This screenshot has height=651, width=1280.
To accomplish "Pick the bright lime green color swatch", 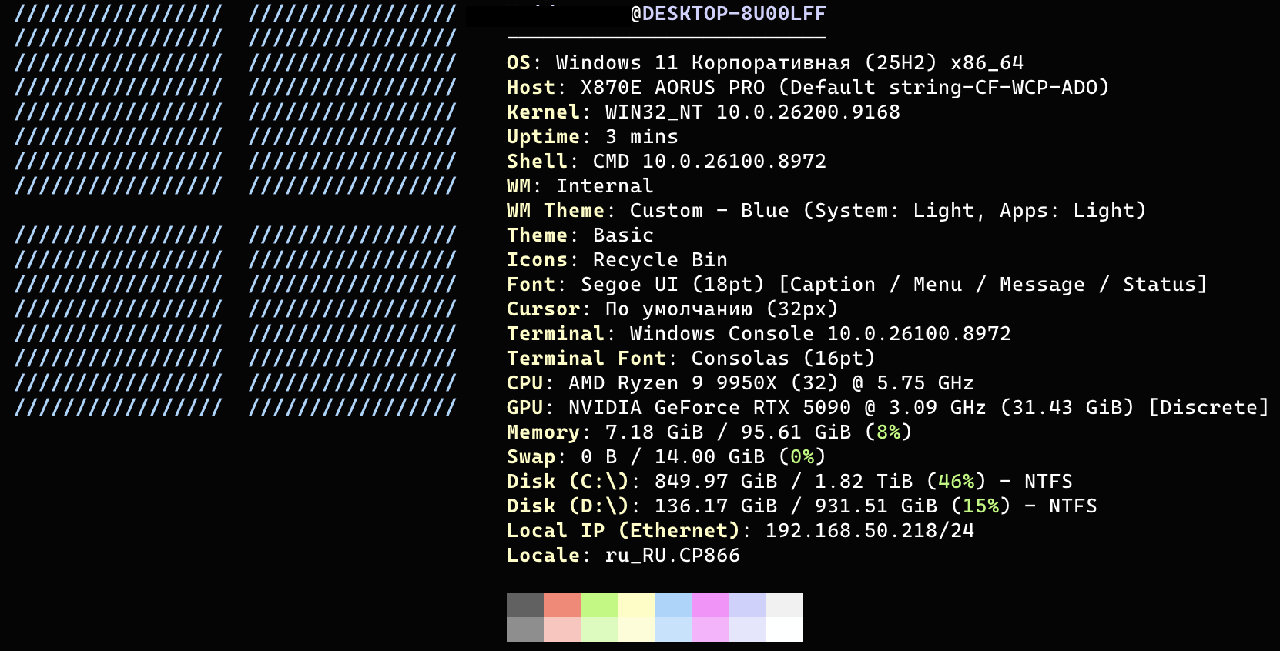I will point(599,605).
